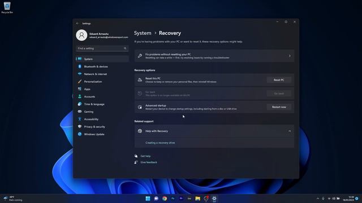Click the Go back history icon
This screenshot has height=203, width=362.
click(140, 94)
